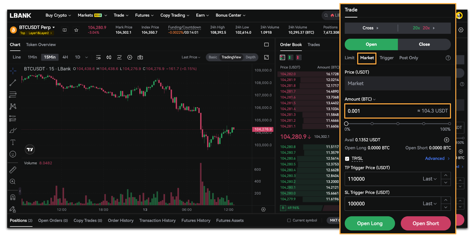The height and width of the screenshot is (238, 471).
Task: Uncheck the TP/SL checkbox
Action: click(x=347, y=159)
